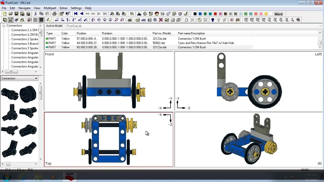Zoom to fit with the magnifier crosshair icon
324x182 pixels.
point(298,20)
